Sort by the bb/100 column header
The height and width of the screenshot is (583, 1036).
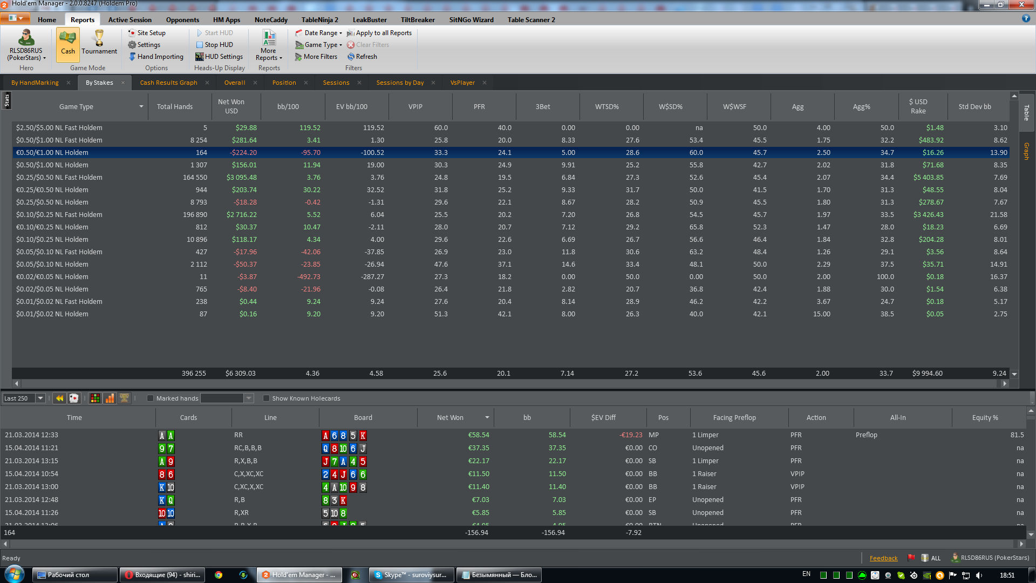click(x=288, y=107)
